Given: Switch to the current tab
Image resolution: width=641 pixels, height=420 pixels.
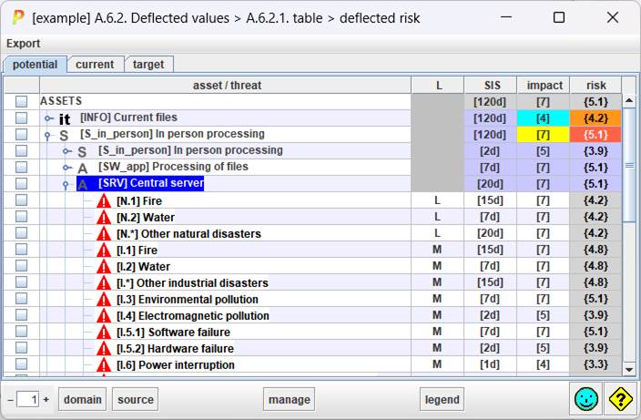Looking at the screenshot, I should 95,65.
